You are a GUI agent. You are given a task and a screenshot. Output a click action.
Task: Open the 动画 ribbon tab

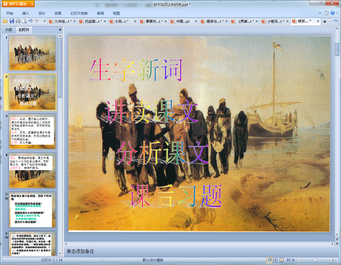click(58, 13)
